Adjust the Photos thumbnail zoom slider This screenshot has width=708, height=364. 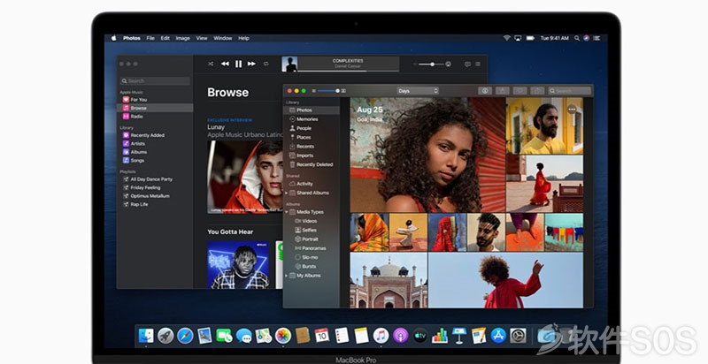click(x=328, y=91)
